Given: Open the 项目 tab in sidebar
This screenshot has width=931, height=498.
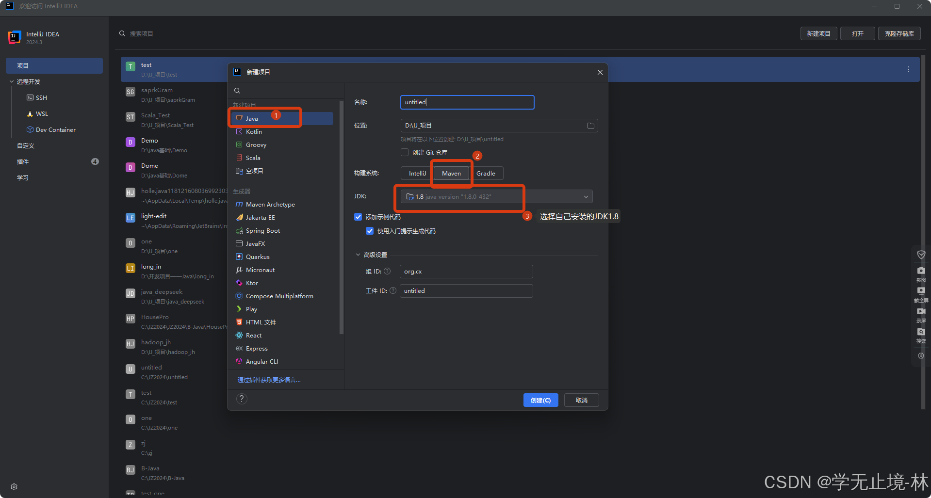Looking at the screenshot, I should pos(54,65).
